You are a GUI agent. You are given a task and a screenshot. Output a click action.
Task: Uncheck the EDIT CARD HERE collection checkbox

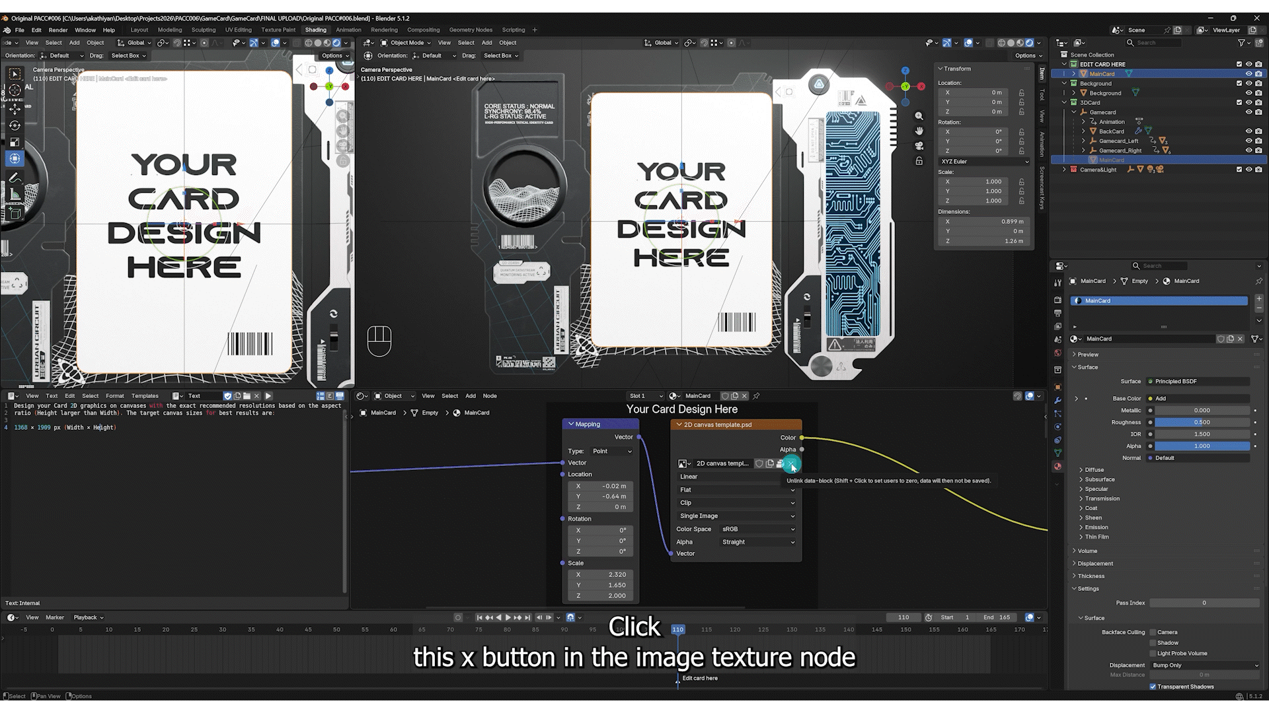(1239, 65)
